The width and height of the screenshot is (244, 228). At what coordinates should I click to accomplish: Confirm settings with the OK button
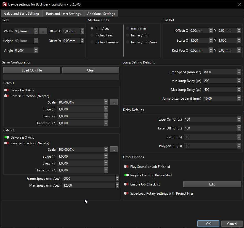[208, 224]
